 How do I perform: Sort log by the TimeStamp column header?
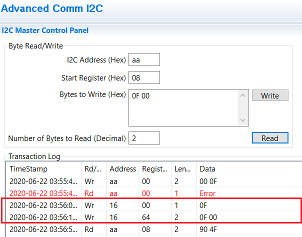43,169
